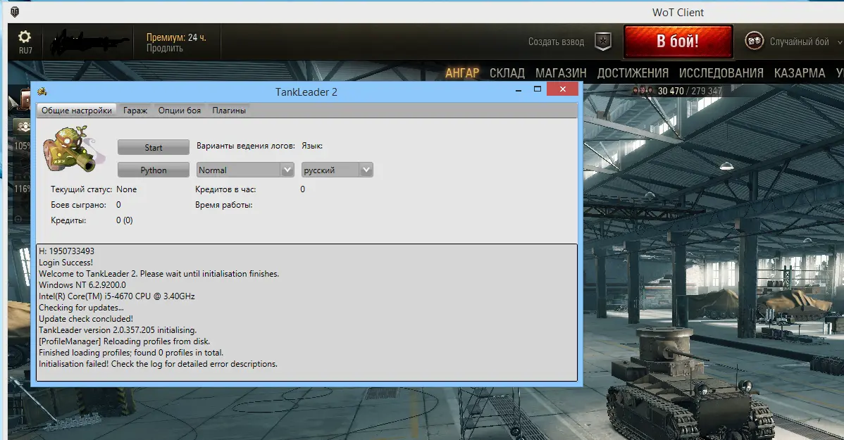This screenshot has width=844, height=440.
Task: Click the crew count 30 470 / 279 347
Action: point(690,91)
